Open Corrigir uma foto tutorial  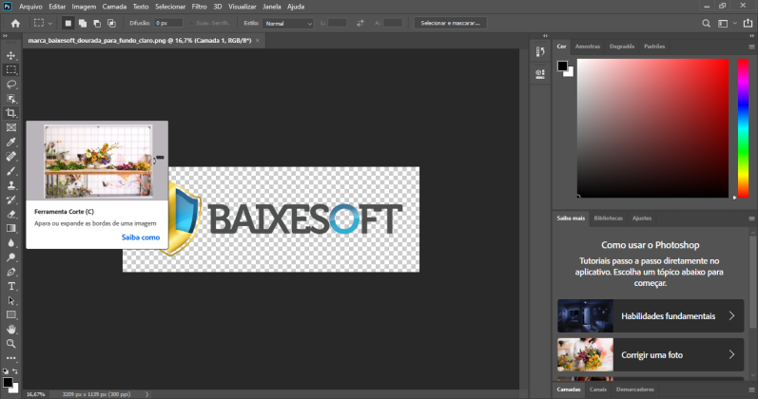point(651,354)
